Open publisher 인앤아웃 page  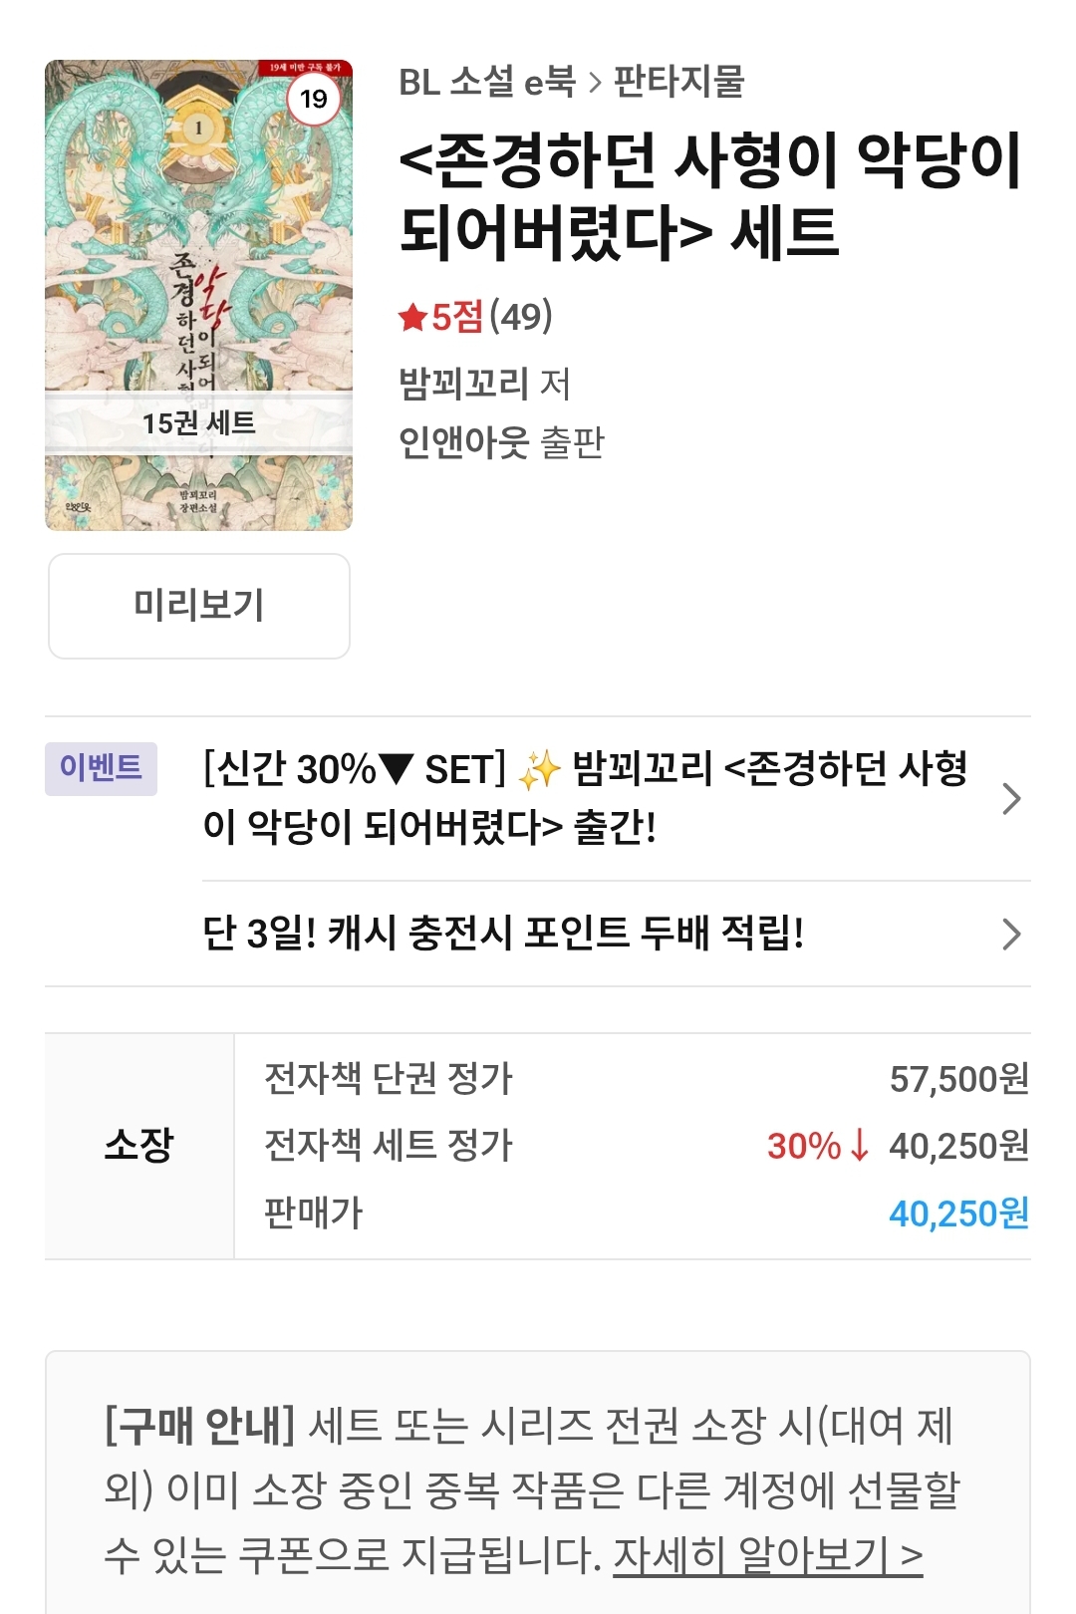463,442
